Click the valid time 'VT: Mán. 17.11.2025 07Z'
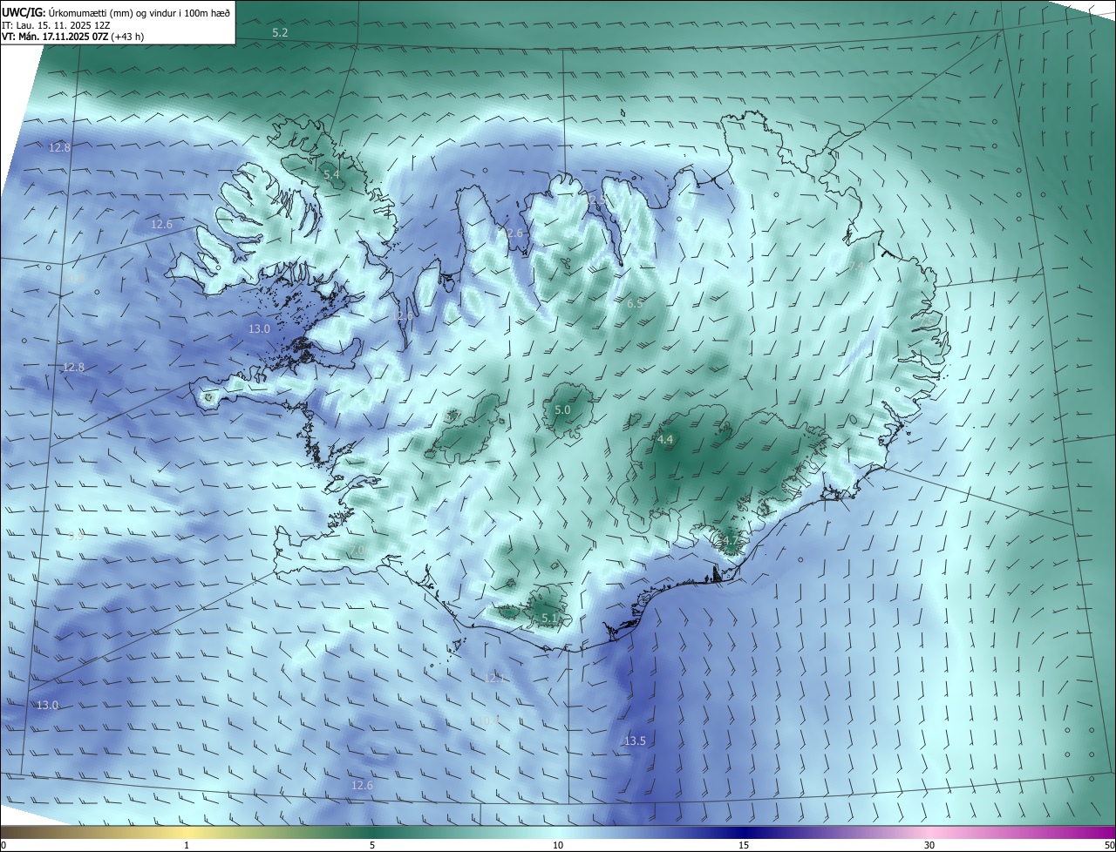 55,37
